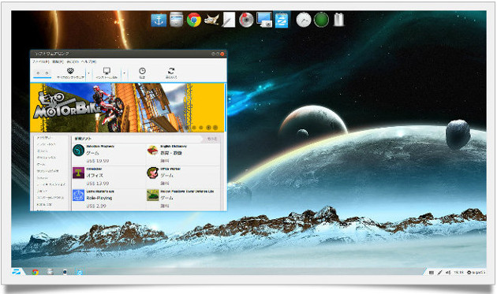Expand the All Software dropdown arrow
The height and width of the screenshot is (294, 497).
88,73
